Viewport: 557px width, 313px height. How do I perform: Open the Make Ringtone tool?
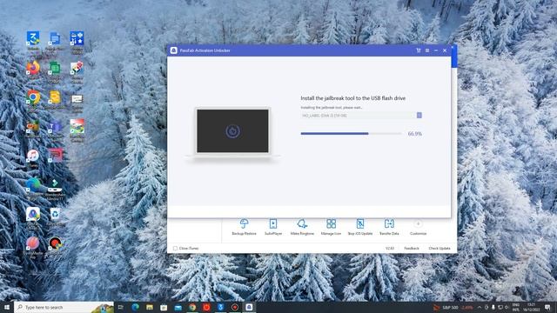(302, 227)
